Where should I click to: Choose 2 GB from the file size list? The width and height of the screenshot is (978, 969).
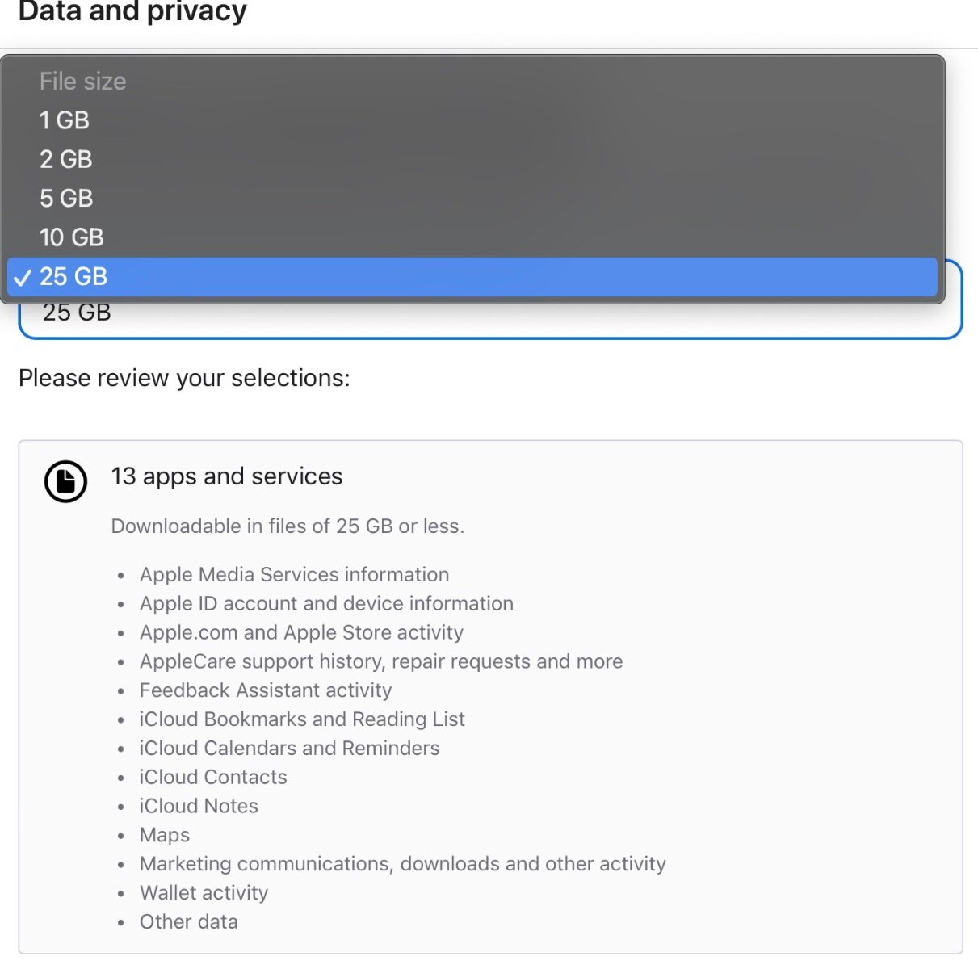(x=472, y=159)
